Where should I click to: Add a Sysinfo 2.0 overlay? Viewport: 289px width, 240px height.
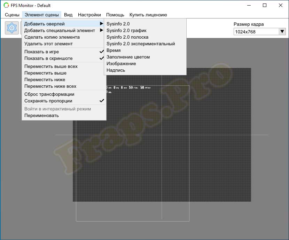(145, 24)
